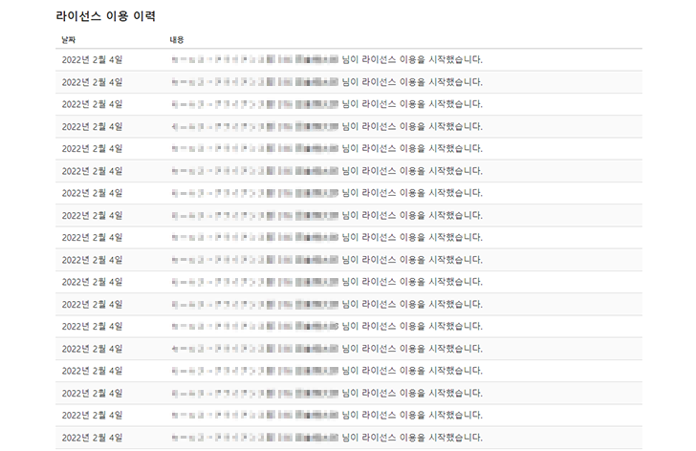
Task: Select the seventeenth row's date cell
Action: [x=92, y=415]
